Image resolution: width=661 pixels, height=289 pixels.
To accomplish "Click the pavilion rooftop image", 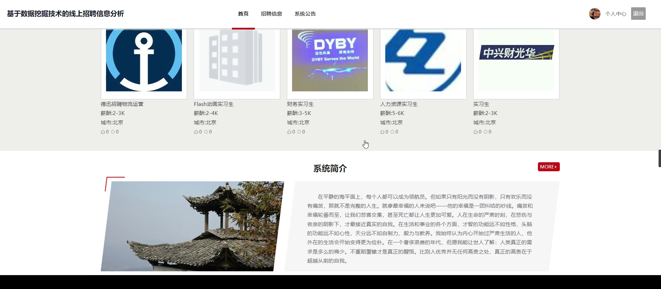I will point(192,226).
